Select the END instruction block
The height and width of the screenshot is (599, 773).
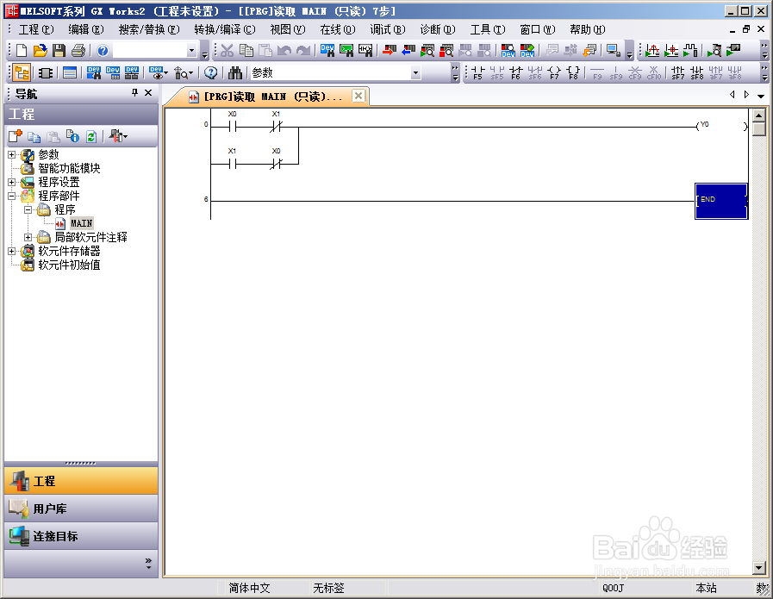click(x=721, y=201)
